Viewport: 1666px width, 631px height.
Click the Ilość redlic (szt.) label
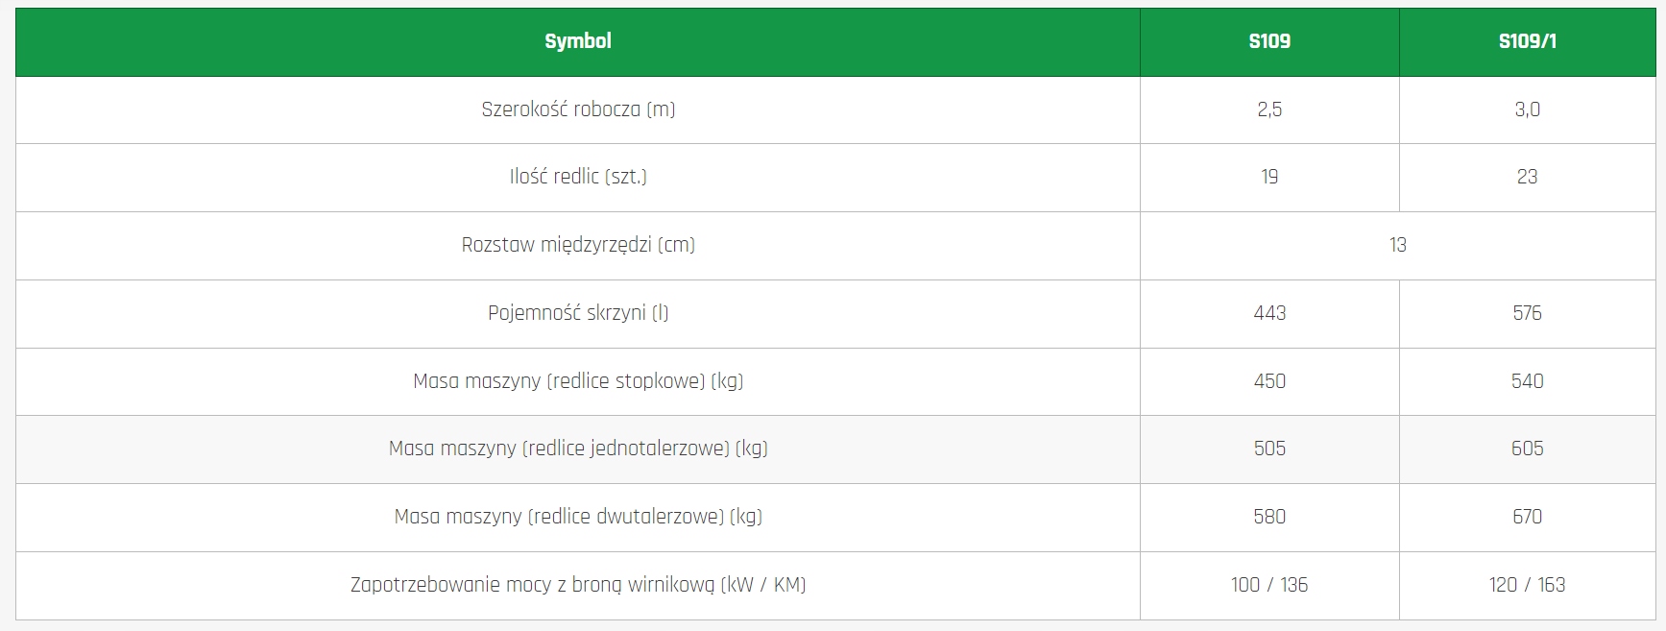578,177
